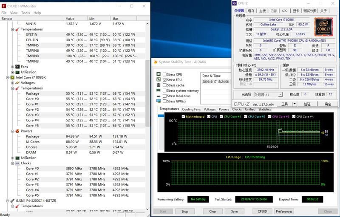Viewport: 340px width, 217px height.
Task: Uncheck the Stress FPU checkbox
Action: tap(164, 80)
